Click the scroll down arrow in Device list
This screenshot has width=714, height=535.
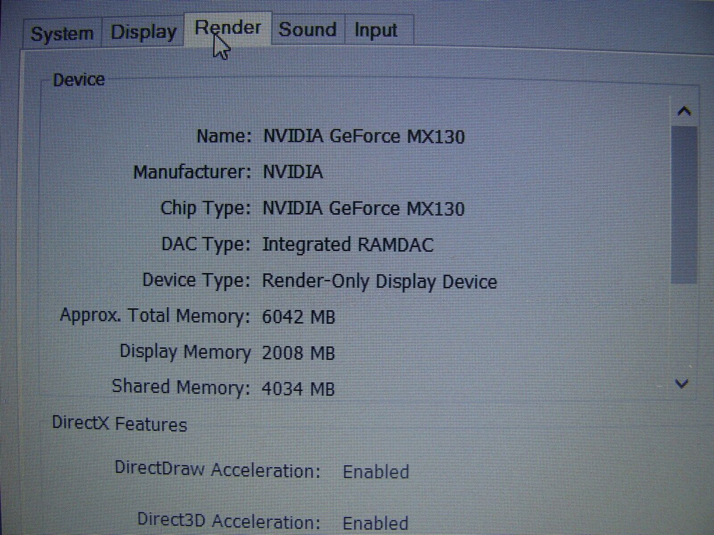(x=681, y=383)
